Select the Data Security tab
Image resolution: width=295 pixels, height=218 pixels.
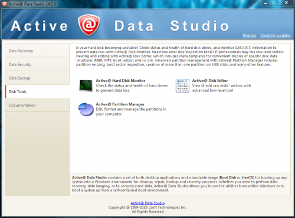tap(37, 64)
